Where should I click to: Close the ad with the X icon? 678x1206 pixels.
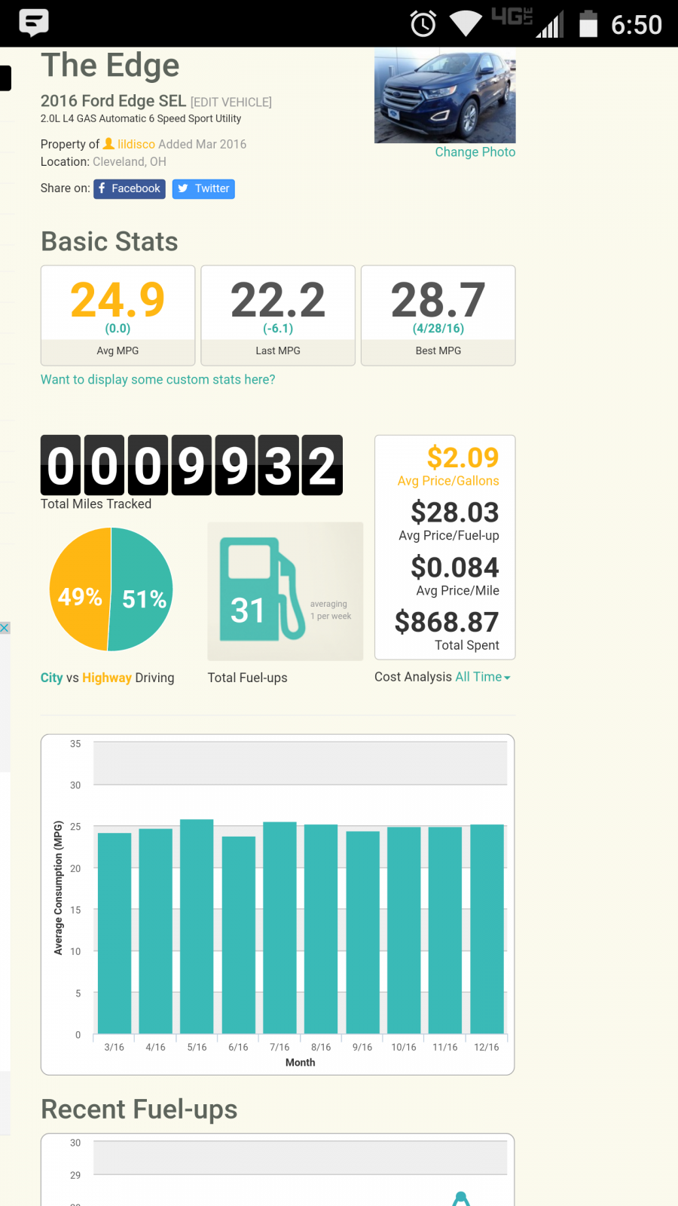tap(5, 628)
